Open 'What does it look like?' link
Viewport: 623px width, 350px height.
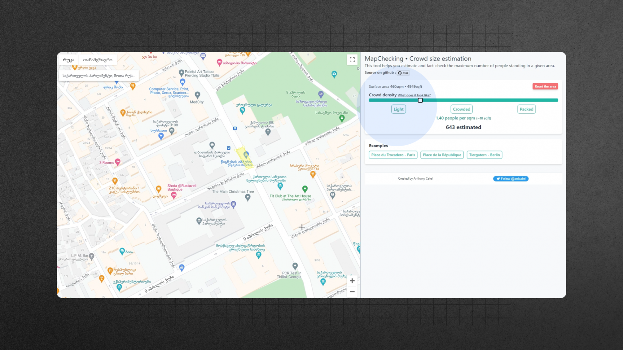pyautogui.click(x=414, y=95)
